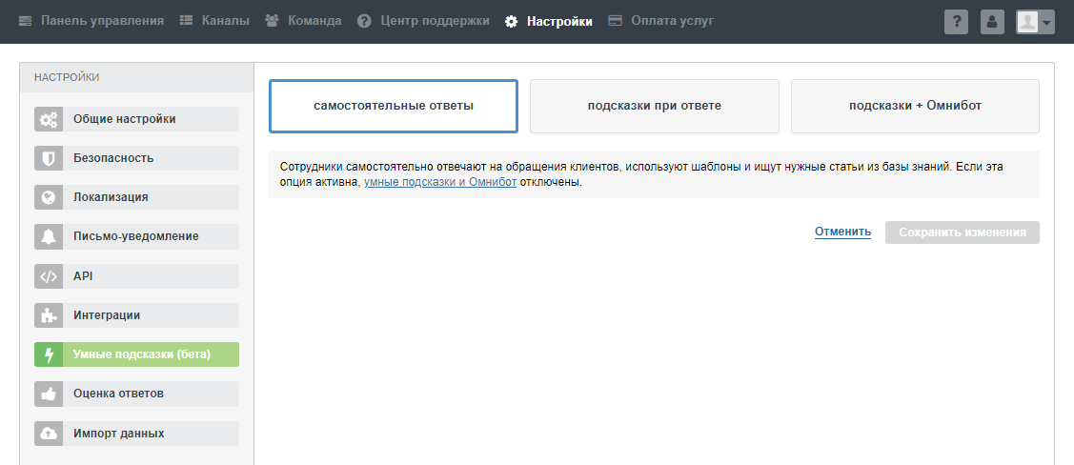Follow the умные подсказки и Омнибот link
1074x465 pixels.
pos(440,183)
